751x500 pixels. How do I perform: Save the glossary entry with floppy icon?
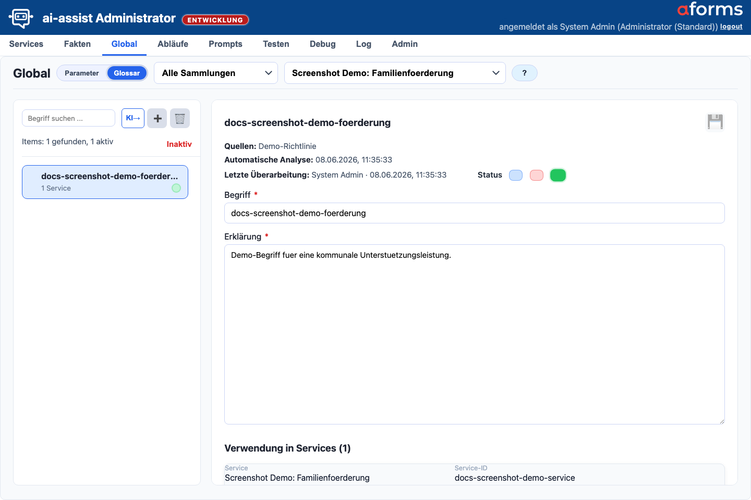click(x=715, y=122)
